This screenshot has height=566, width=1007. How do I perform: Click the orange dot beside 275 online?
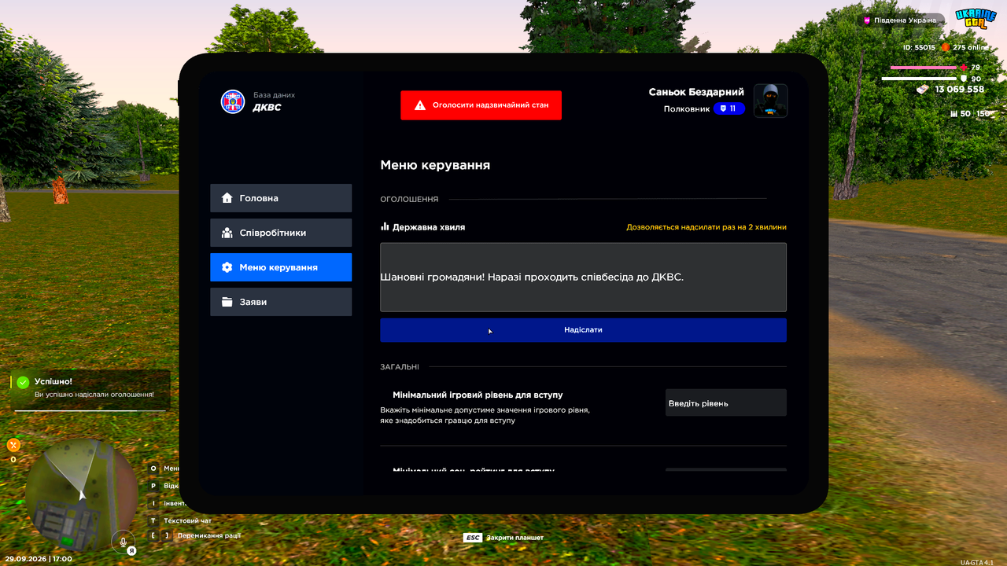pos(946,47)
